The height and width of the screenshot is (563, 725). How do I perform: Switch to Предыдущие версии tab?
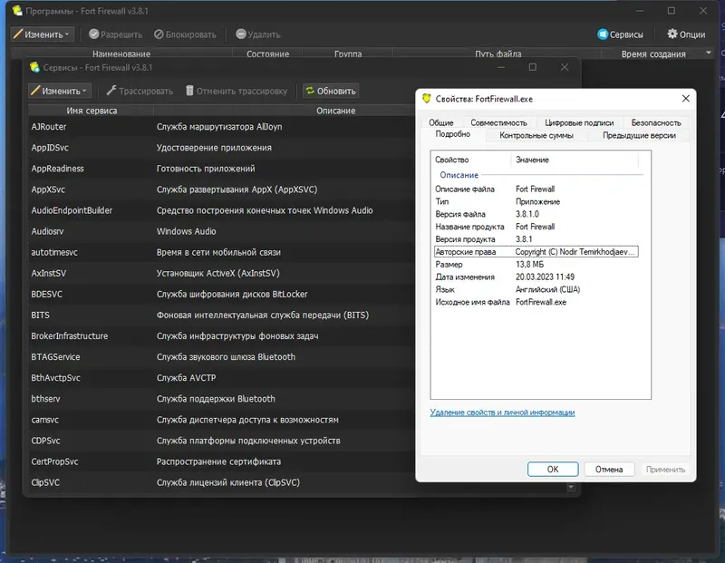point(639,136)
